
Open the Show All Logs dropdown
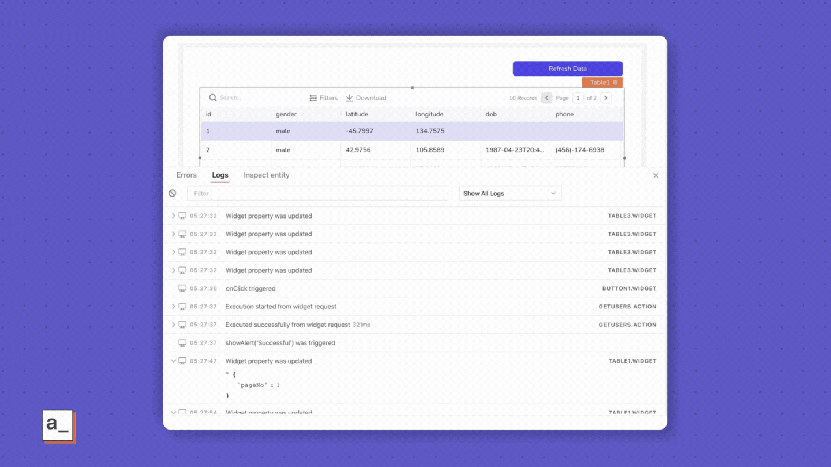coord(510,193)
